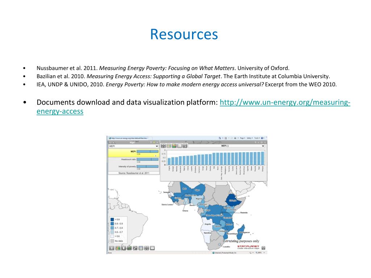This screenshot has width=371, height=278.
Task: Click the browser help question mark icon
Action: click(262, 138)
